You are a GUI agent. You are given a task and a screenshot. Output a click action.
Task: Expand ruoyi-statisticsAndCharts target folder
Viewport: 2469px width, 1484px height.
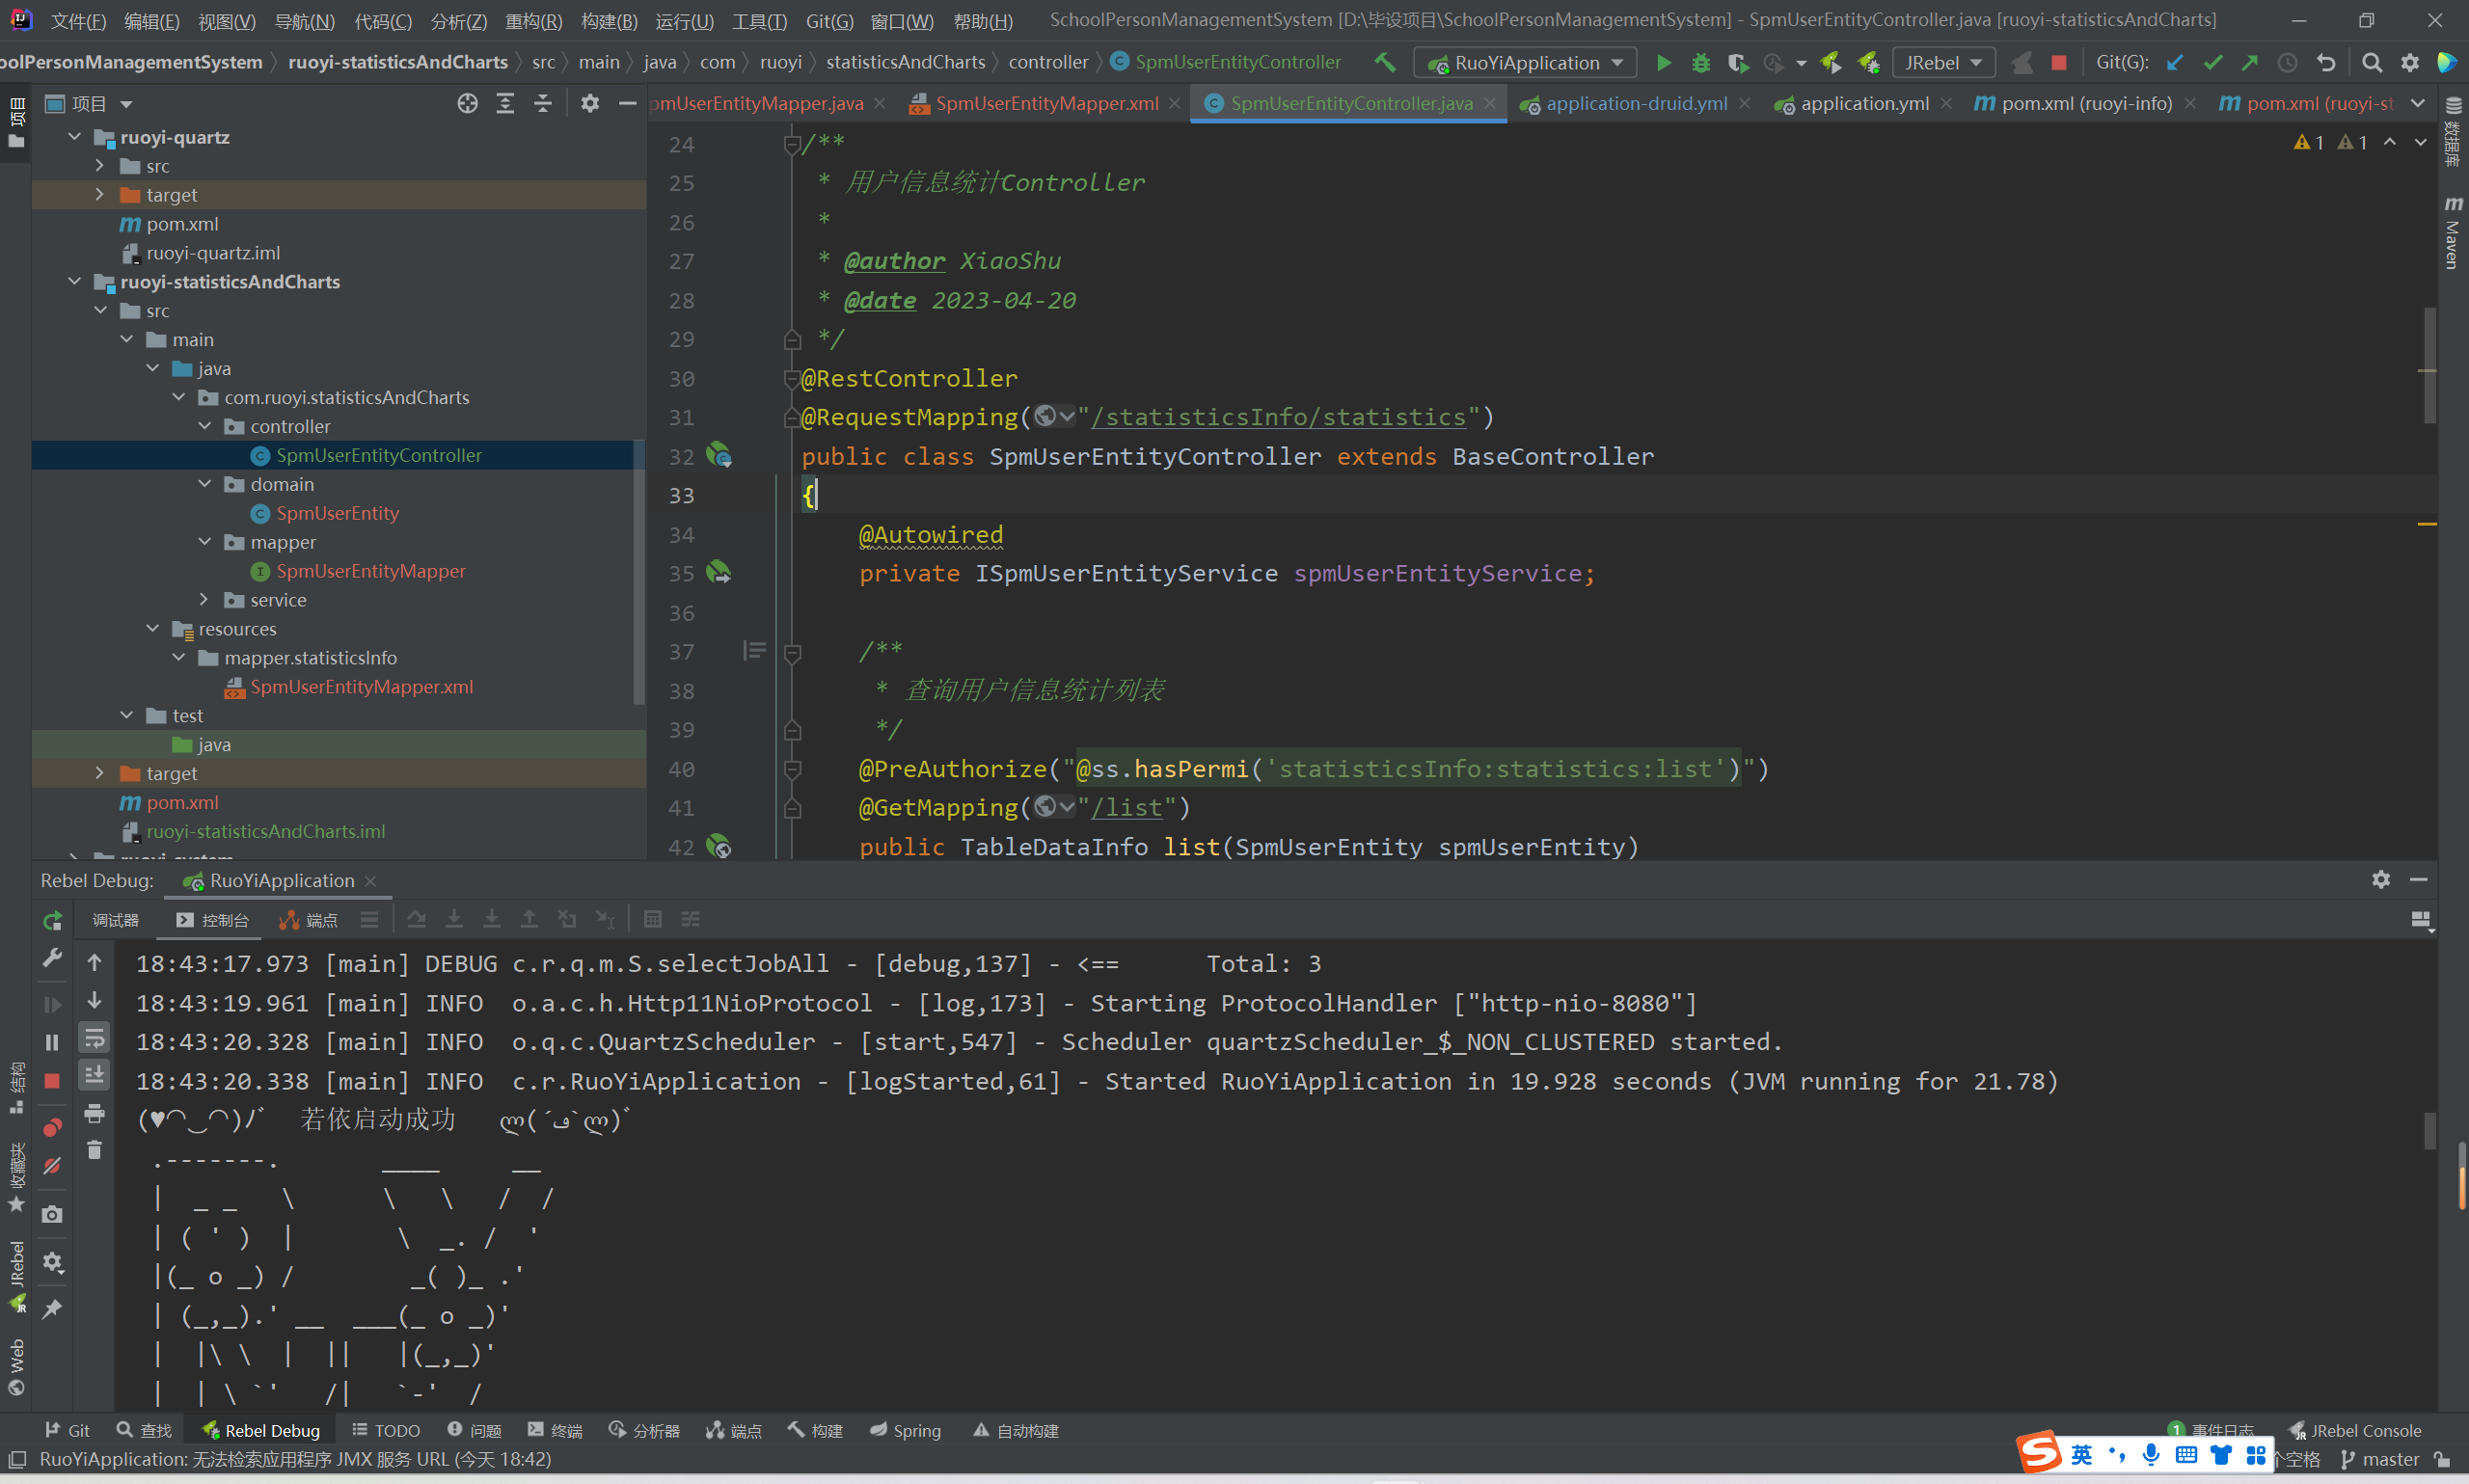coord(100,773)
